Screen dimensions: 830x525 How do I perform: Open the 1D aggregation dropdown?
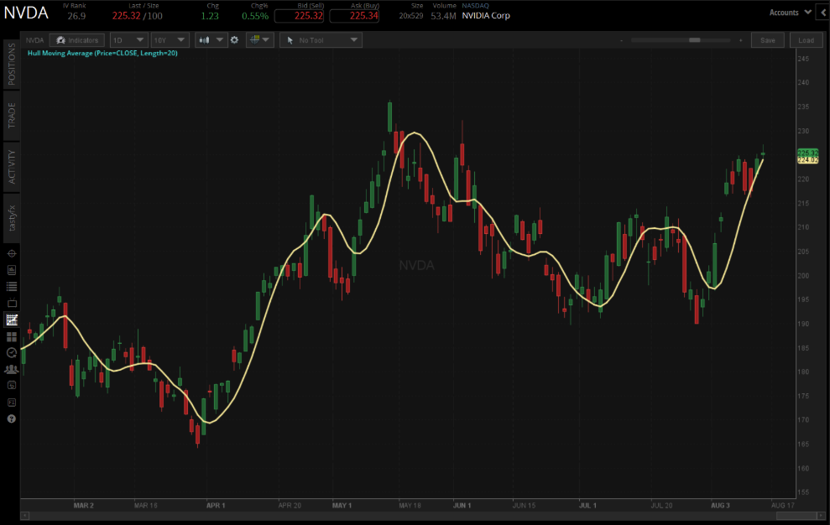coord(128,40)
